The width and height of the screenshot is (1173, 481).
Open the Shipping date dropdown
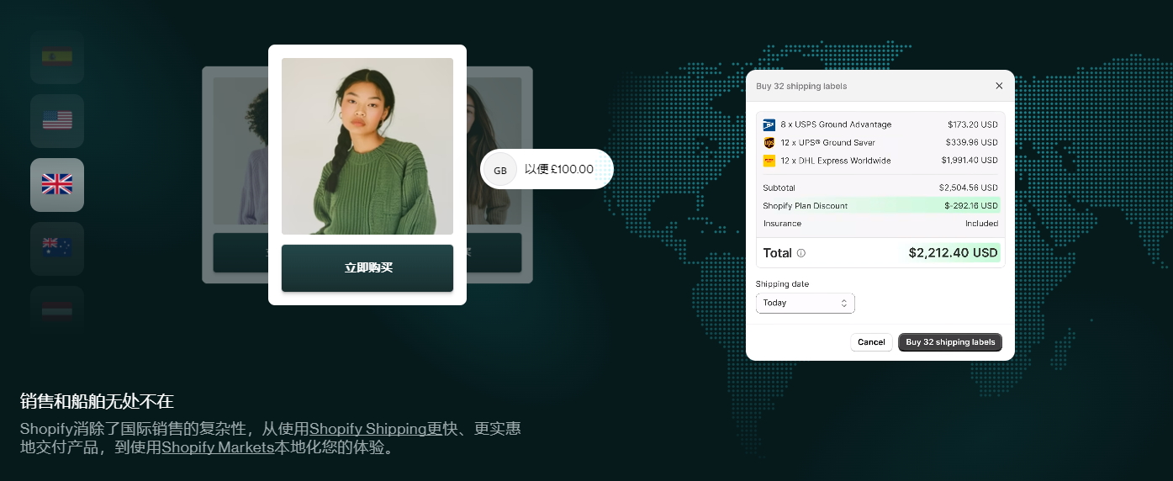805,303
